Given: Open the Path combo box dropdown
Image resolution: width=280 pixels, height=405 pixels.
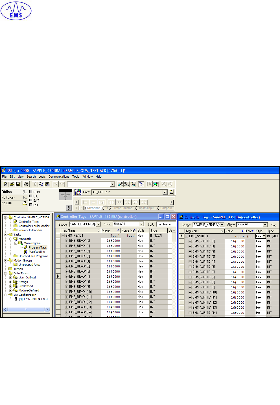Looking at the screenshot, I should point(165,192).
